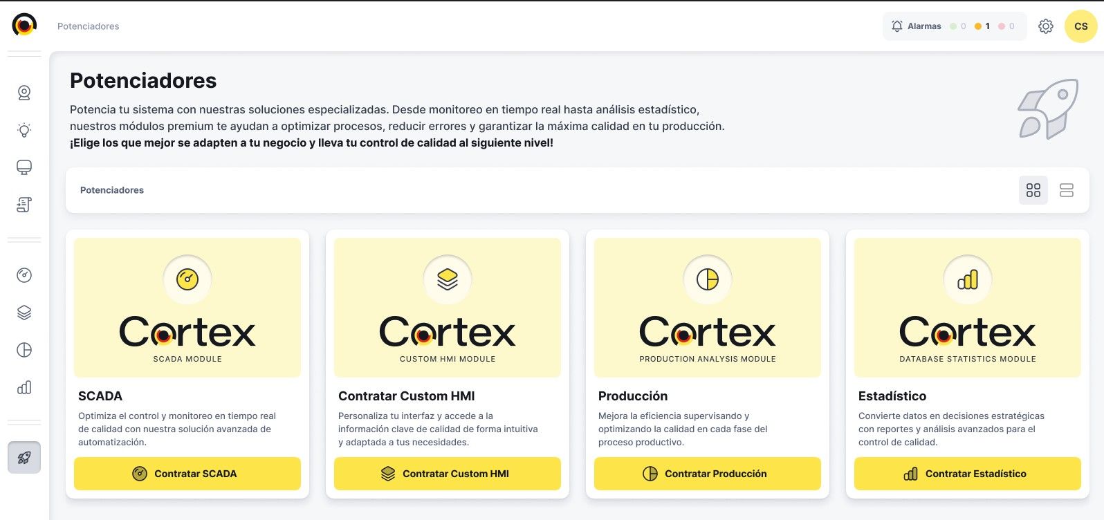Switch to list view layout
The height and width of the screenshot is (520, 1104).
pyautogui.click(x=1066, y=190)
